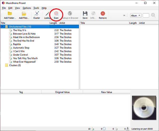Select the track Reptilia
The height and width of the screenshot is (131, 159).
click(x=17, y=44)
